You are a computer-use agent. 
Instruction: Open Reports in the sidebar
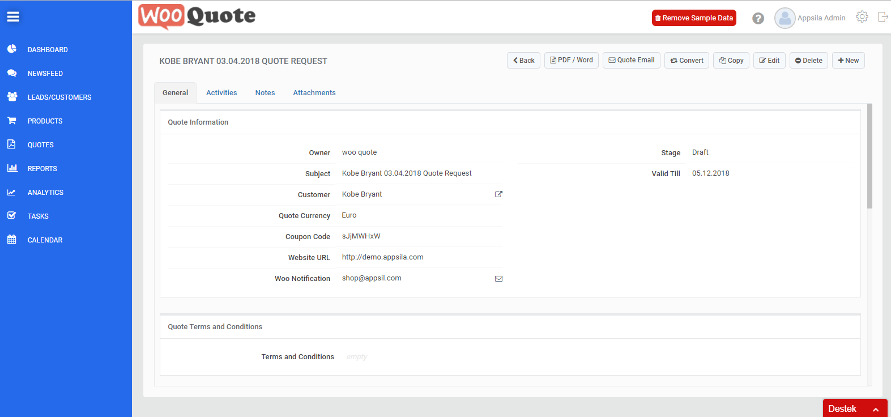(x=42, y=169)
